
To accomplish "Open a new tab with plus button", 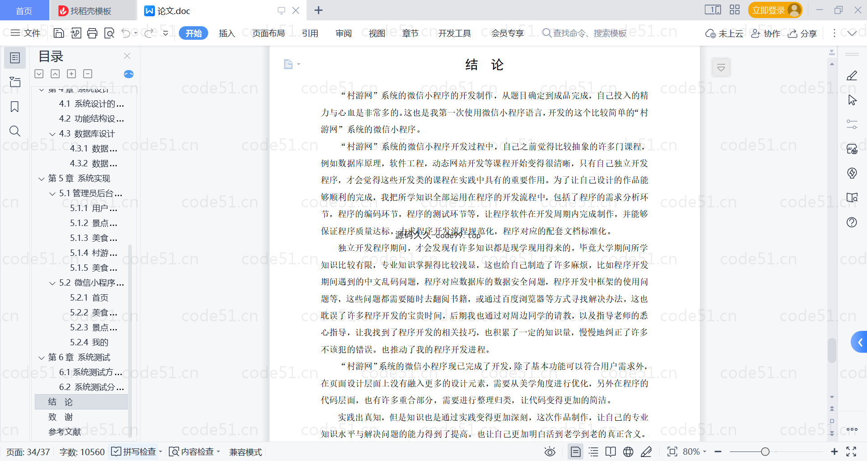I will tap(318, 10).
